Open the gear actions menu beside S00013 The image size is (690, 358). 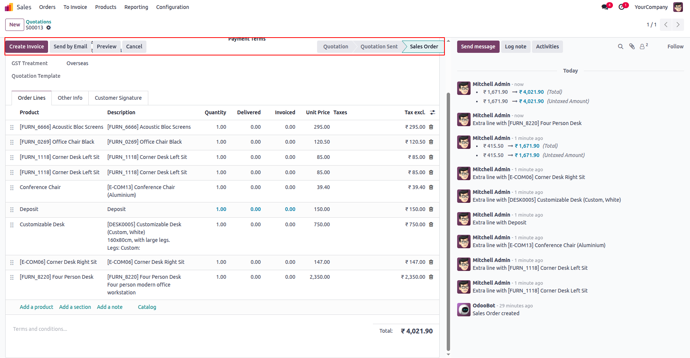point(48,28)
